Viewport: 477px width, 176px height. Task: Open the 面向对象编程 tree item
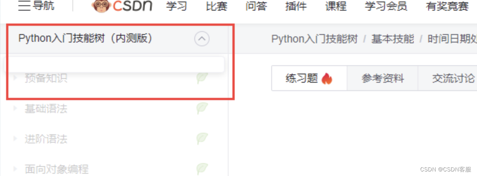[x=56, y=169]
